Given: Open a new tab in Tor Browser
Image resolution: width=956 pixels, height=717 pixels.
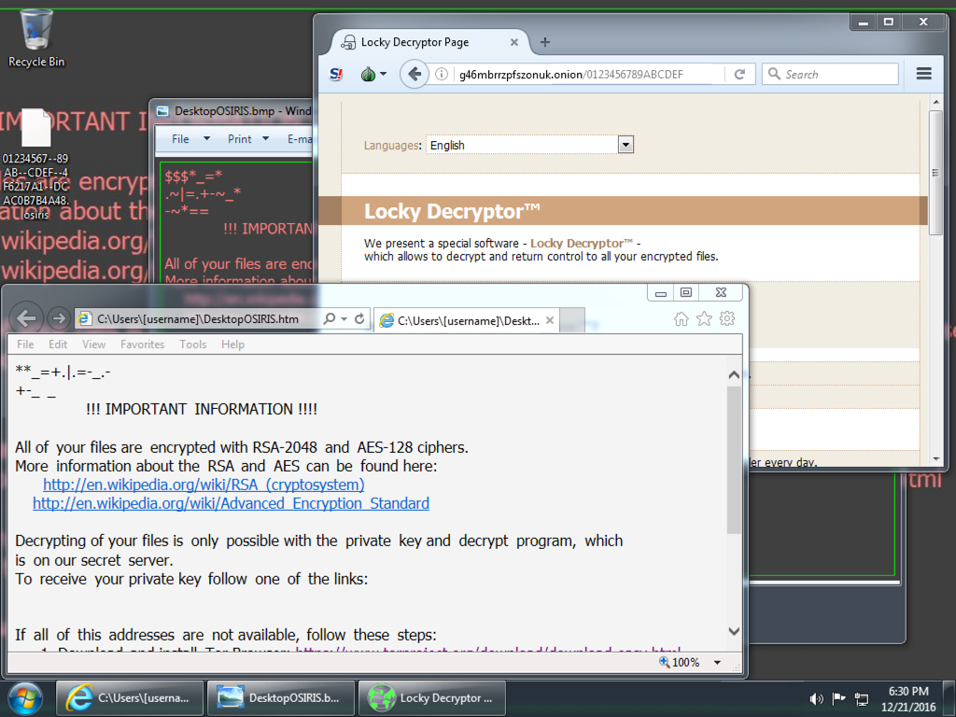Looking at the screenshot, I should pos(545,42).
